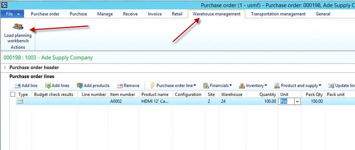Select item number cell A0002

point(124,101)
